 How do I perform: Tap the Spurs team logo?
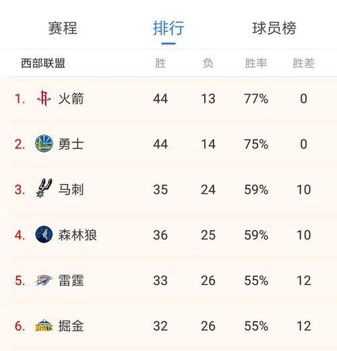click(x=44, y=188)
